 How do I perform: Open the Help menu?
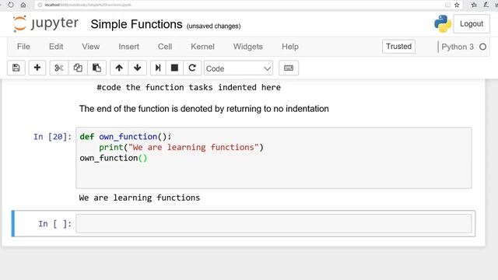point(290,47)
